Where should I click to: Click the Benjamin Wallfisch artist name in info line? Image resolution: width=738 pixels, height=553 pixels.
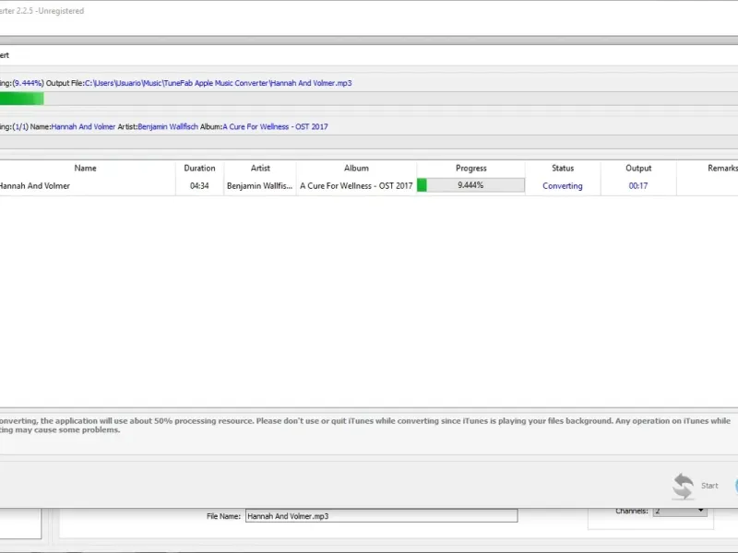168,126
